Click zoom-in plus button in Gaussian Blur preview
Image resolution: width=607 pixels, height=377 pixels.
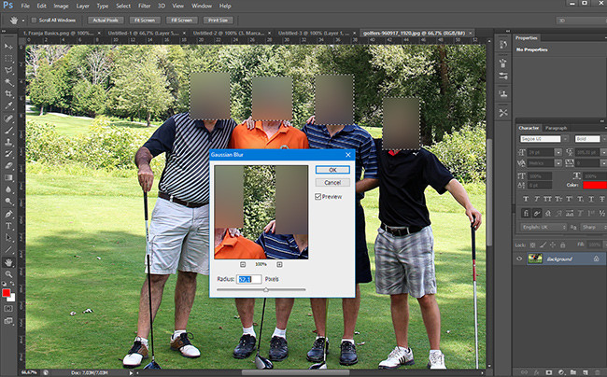(281, 265)
